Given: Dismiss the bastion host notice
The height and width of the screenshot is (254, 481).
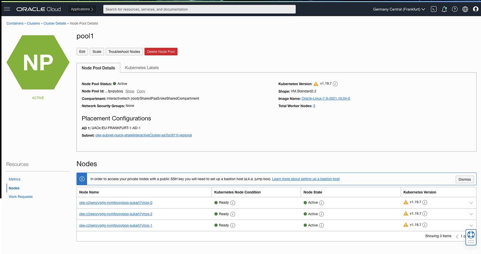Looking at the screenshot, I should click(x=465, y=179).
